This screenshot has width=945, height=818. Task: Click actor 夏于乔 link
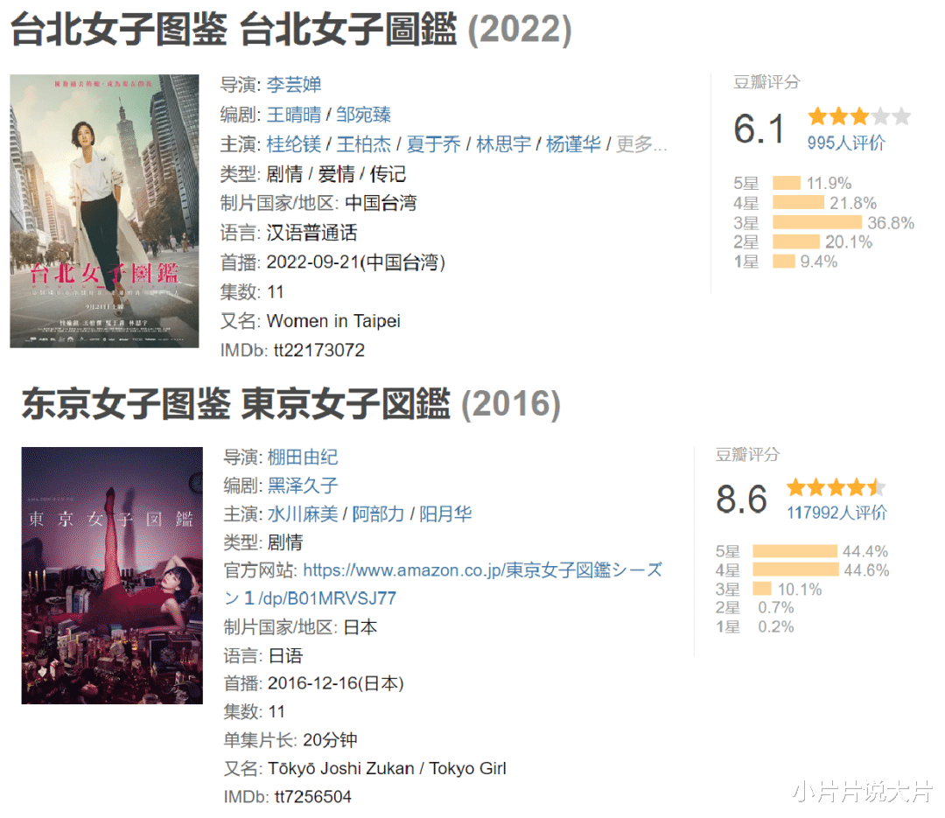tap(433, 144)
